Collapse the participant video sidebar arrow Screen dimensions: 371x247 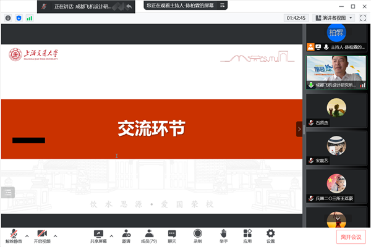point(299,129)
